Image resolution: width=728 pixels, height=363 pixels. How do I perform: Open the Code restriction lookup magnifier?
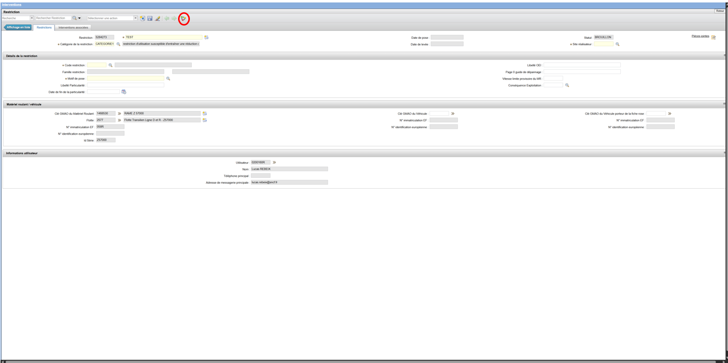110,65
